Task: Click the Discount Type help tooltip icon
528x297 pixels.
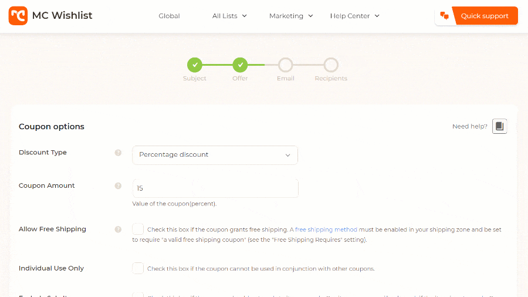Action: 118,153
